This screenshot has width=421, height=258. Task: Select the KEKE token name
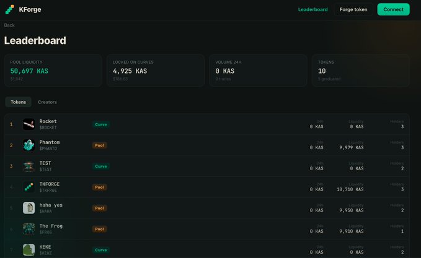45,247
